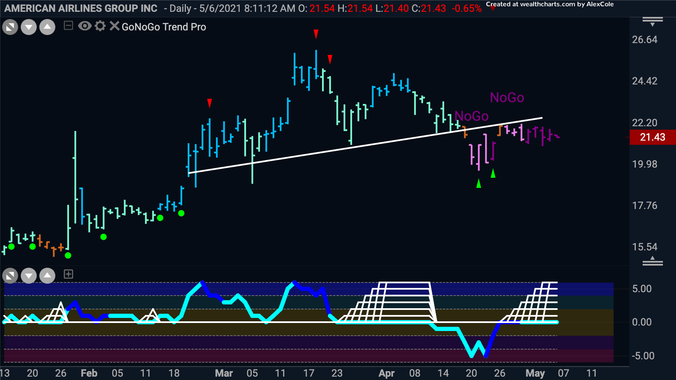Screen dimensions: 676x380
Task: Maximize the oscillator pane
Action: click(x=10, y=276)
